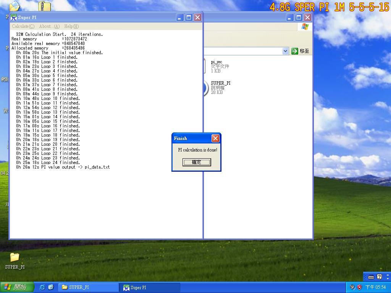Click the '32M Calculation Start' log line
This screenshot has width=391, height=293.
pos(59,34)
